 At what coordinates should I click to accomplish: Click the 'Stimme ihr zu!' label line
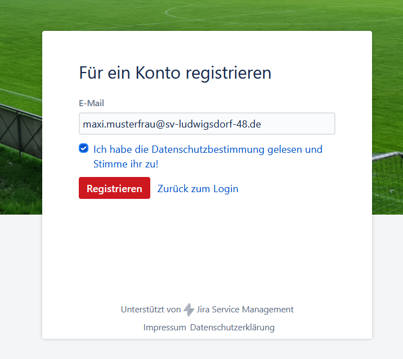pos(126,164)
